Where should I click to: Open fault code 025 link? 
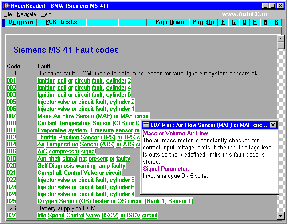pos(12,201)
